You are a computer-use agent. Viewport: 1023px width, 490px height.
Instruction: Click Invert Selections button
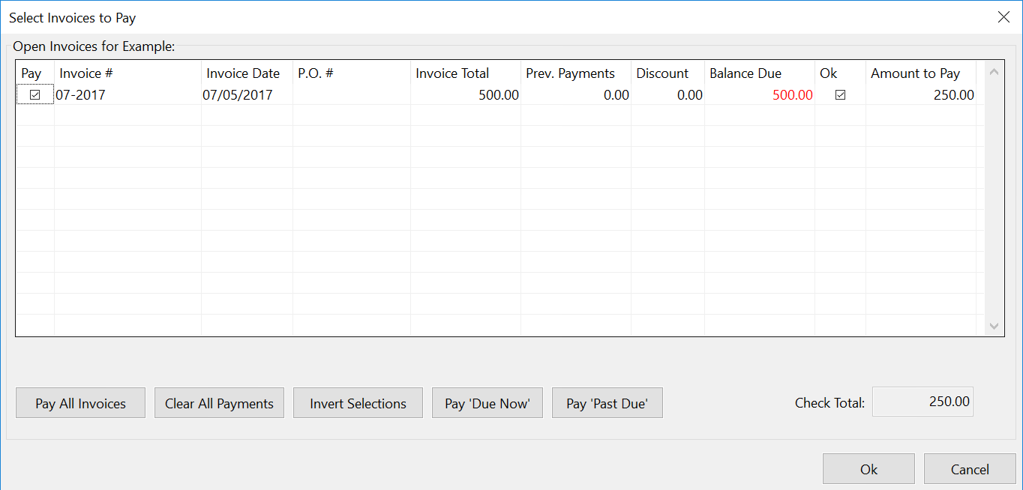point(358,403)
